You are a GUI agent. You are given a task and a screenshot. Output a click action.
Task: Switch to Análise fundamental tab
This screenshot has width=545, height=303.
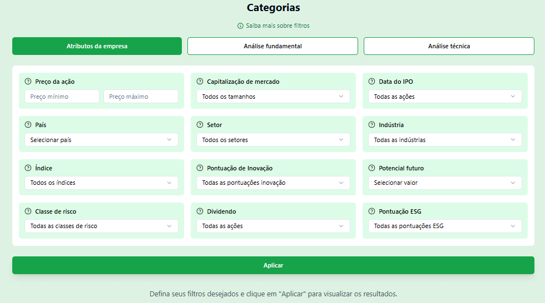click(273, 46)
